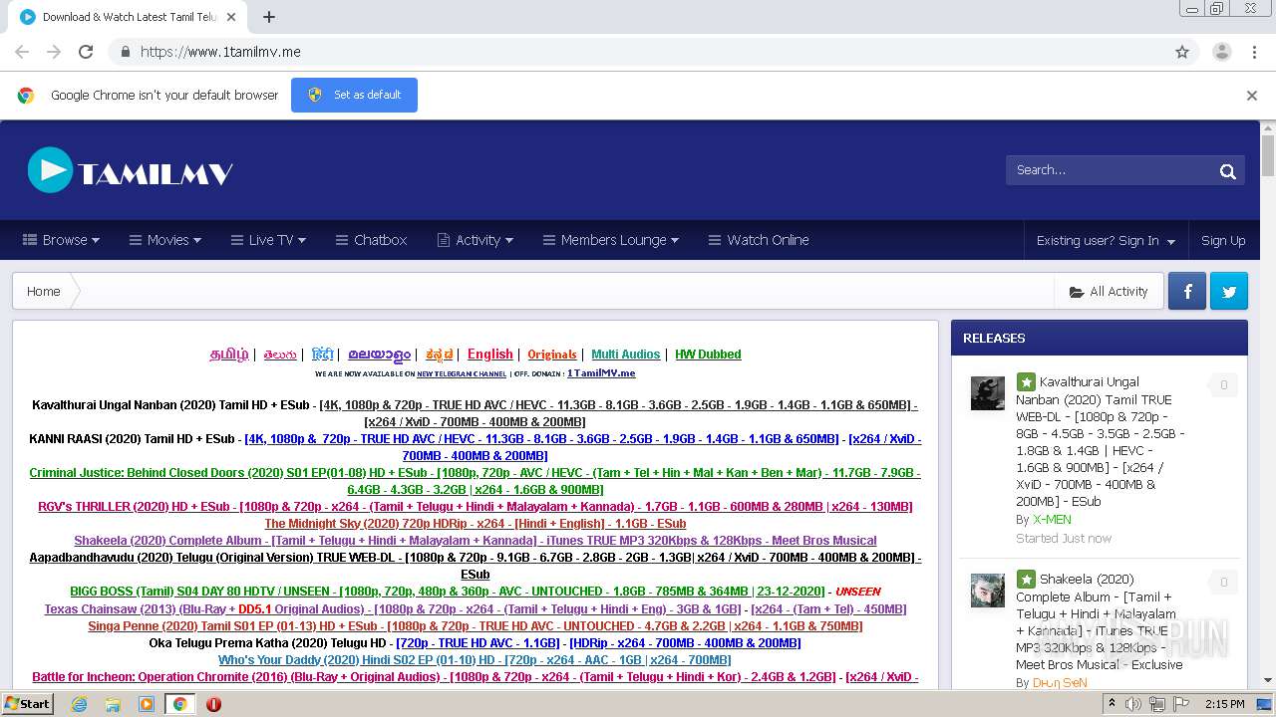The height and width of the screenshot is (717, 1276).
Task: Open The Midnight Sky (2020) release link
Action: (476, 524)
